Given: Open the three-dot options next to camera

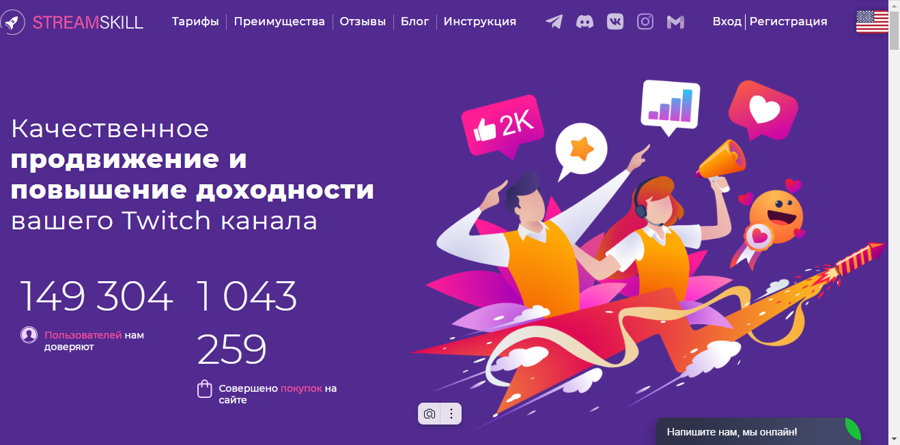Looking at the screenshot, I should (x=451, y=414).
